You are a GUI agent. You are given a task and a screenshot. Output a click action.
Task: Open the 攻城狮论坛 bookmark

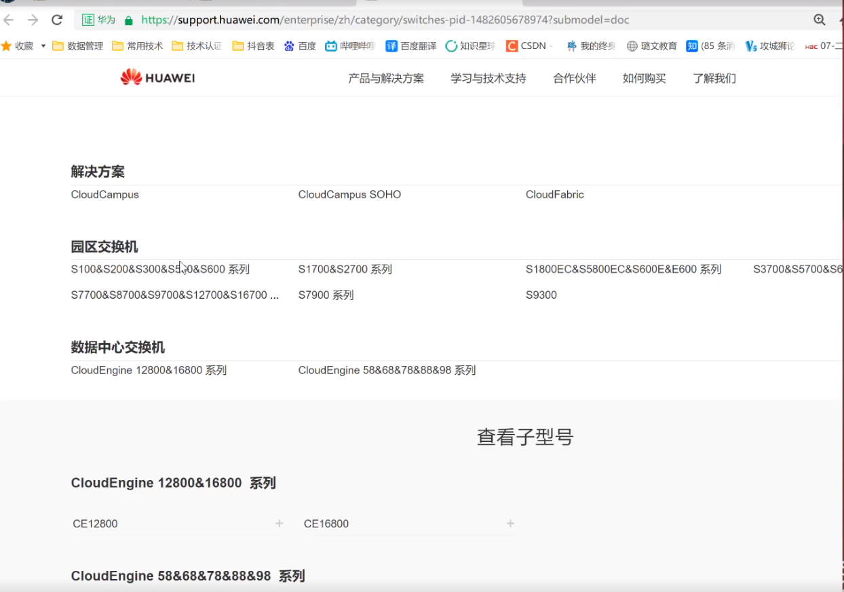(x=769, y=46)
